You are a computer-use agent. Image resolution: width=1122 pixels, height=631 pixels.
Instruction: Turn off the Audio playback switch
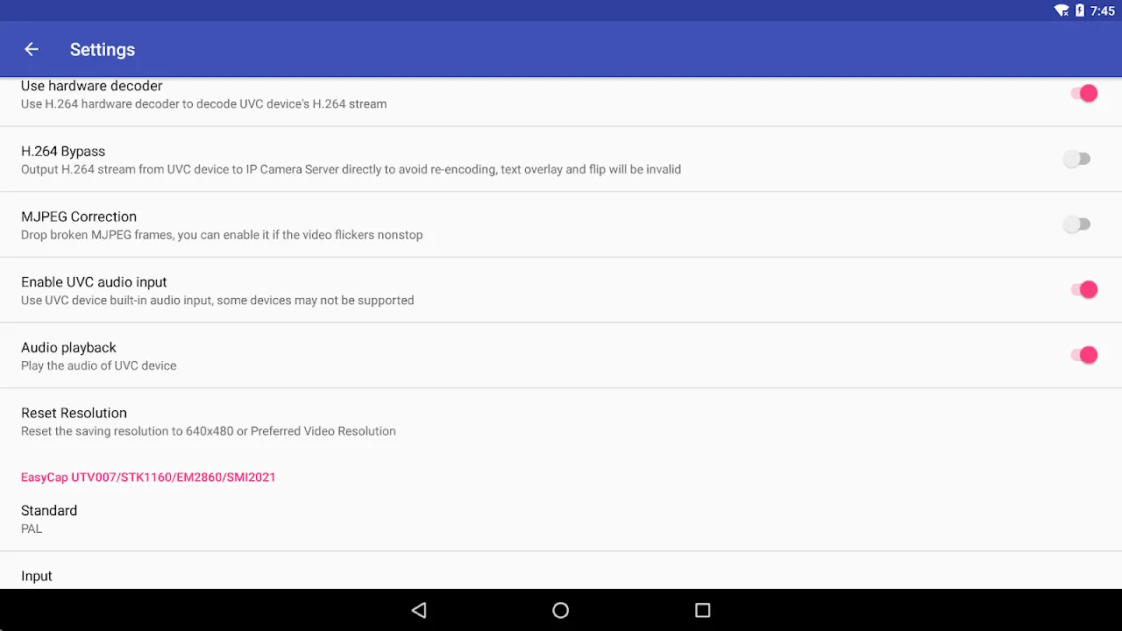pos(1084,355)
